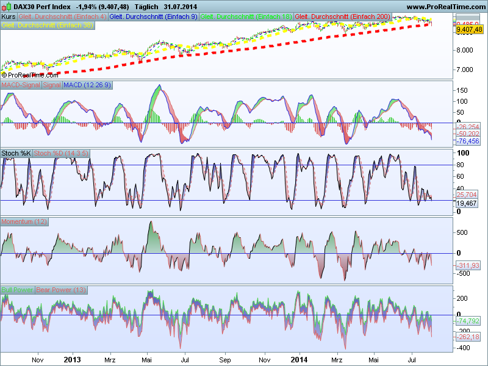The height and width of the screenshot is (366, 488).
Task: Click the Stoch %K label
Action: 16,153
